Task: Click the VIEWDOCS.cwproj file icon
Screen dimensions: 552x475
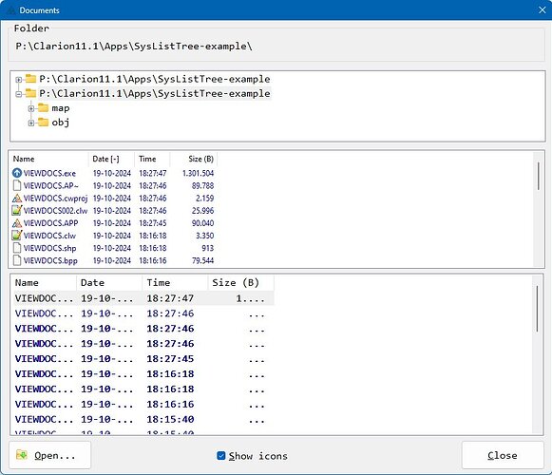Action: [x=17, y=198]
